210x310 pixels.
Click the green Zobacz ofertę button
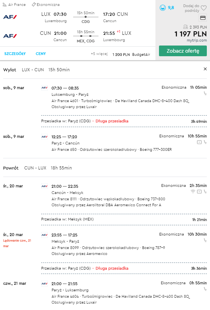tap(183, 51)
